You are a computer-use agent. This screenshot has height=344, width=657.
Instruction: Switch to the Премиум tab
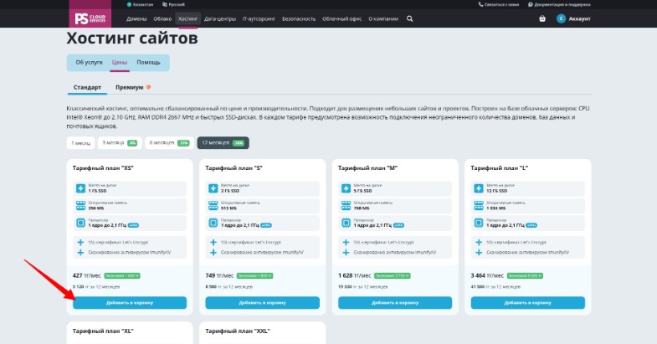(133, 87)
